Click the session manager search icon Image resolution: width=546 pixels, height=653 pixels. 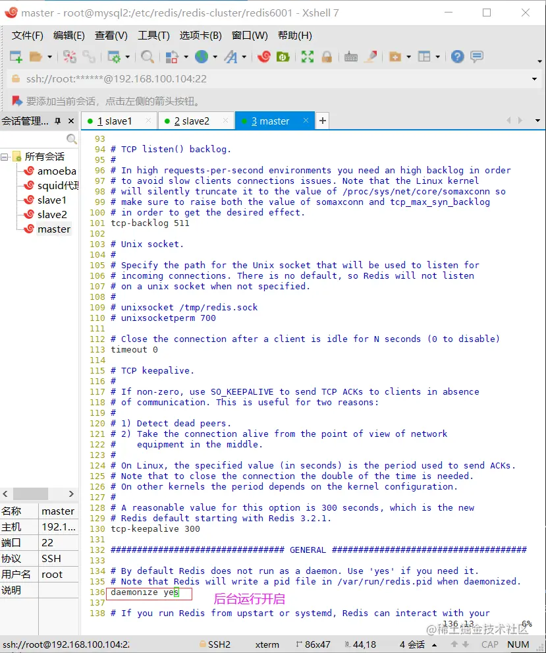point(72,138)
